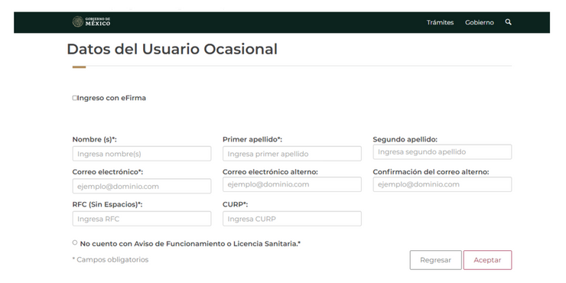This screenshot has width=566, height=283.
Task: Tick the Ingreso con eFirma checkbox
Action: [75, 98]
